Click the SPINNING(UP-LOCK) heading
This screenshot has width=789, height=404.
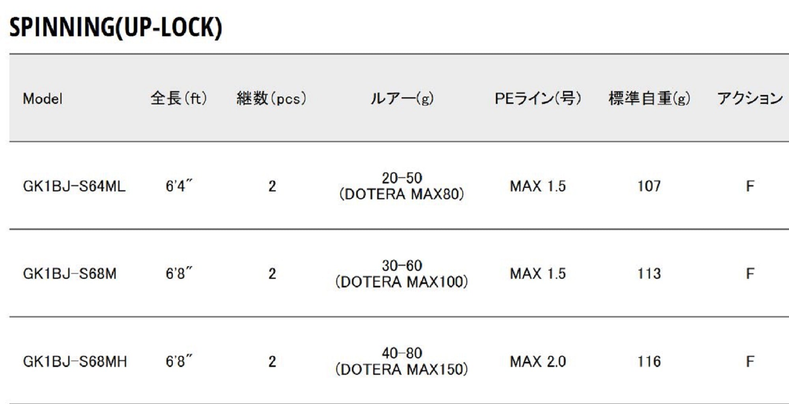tap(116, 27)
